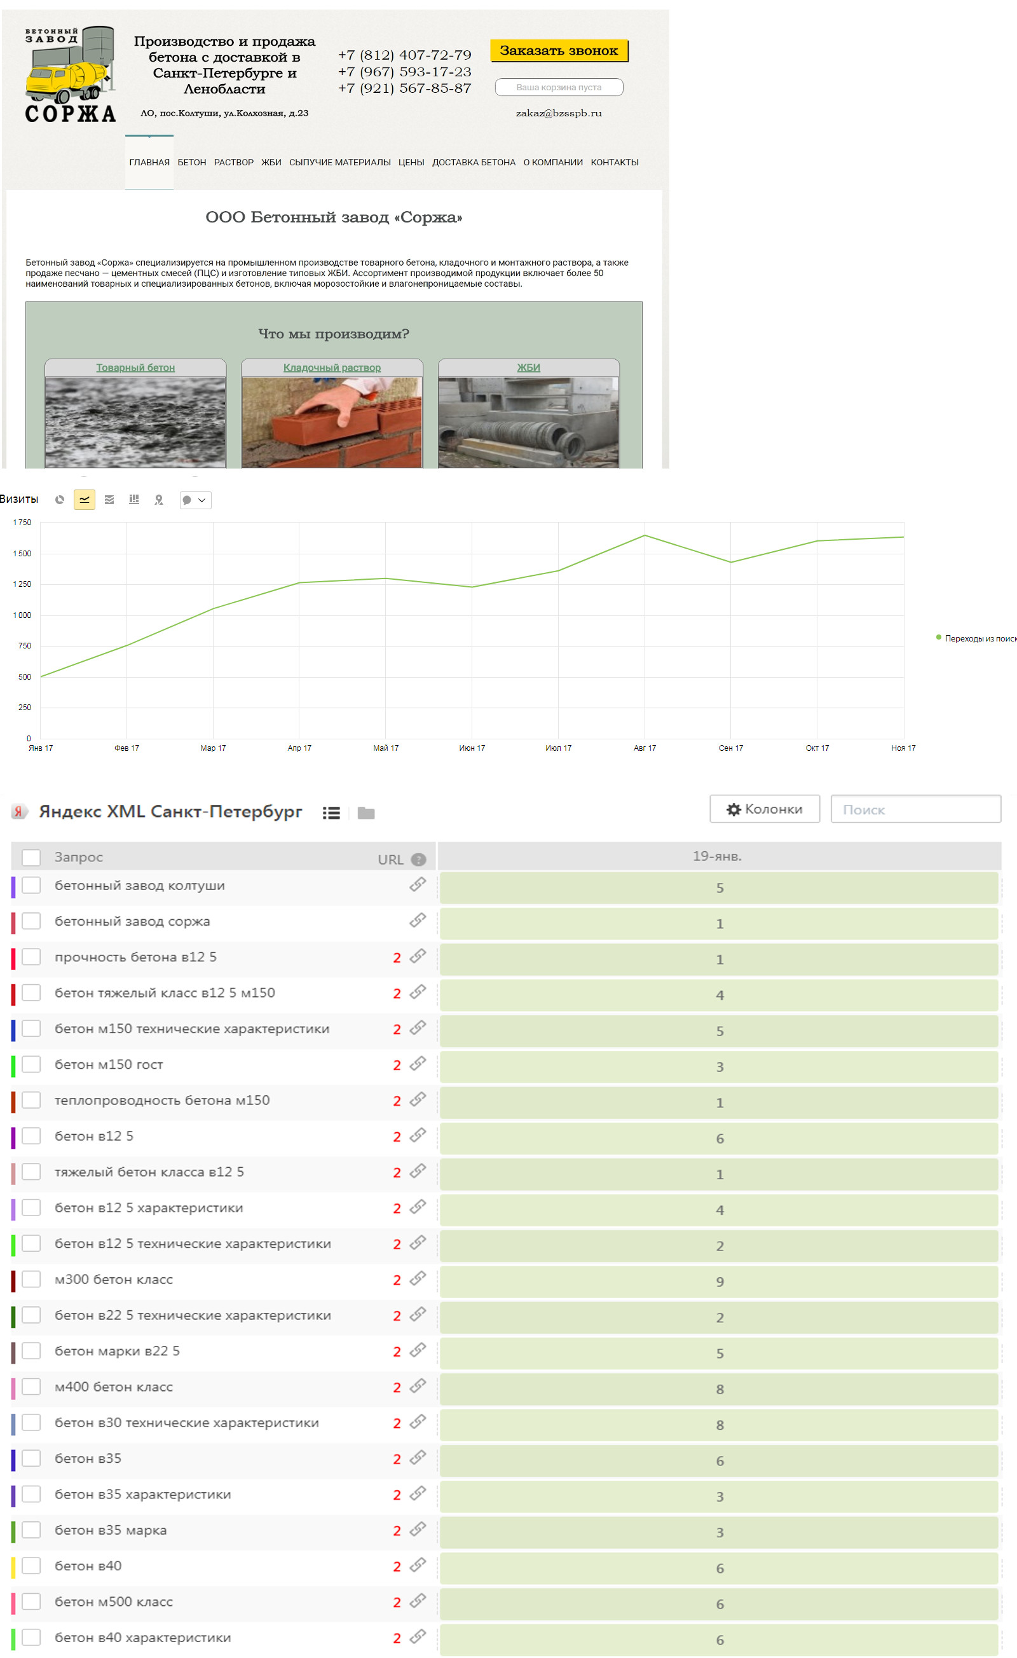Screen dimensions: 1017x1658
Task: Click position 9 cell for м300 бетон класс
Action: 719,1282
